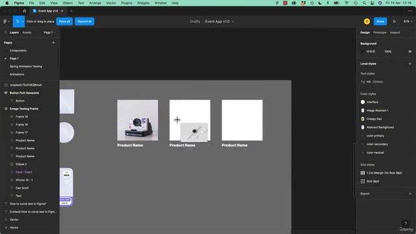The image size is (416, 234).
Task: Present the prototype with play icon
Action: click(x=395, y=21)
